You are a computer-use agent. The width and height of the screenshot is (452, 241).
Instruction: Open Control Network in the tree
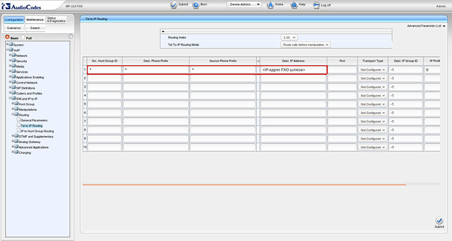(27, 83)
